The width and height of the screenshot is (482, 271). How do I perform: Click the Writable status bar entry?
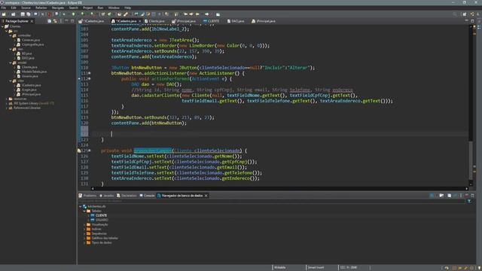(x=279, y=268)
